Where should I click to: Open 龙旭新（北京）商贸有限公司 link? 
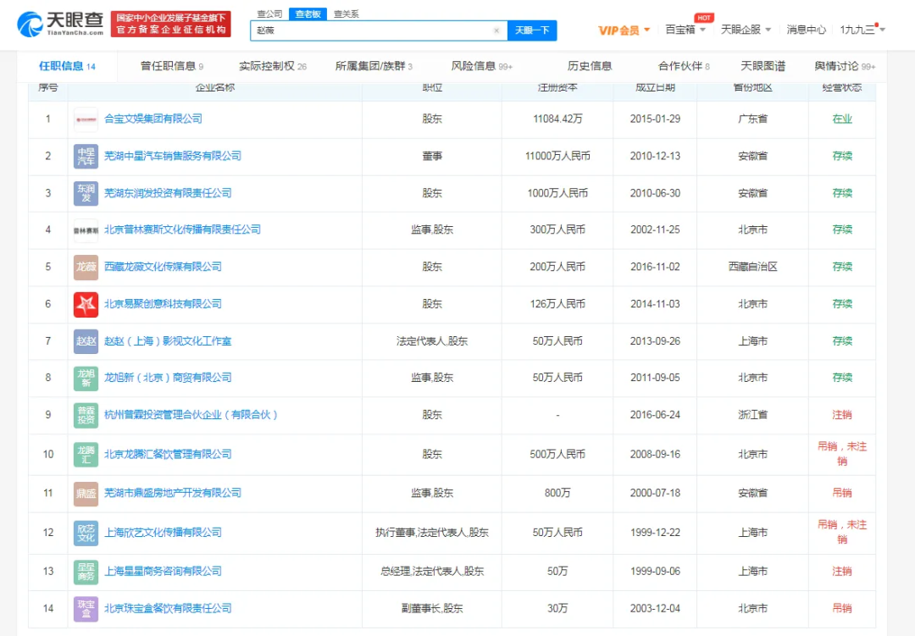point(168,378)
